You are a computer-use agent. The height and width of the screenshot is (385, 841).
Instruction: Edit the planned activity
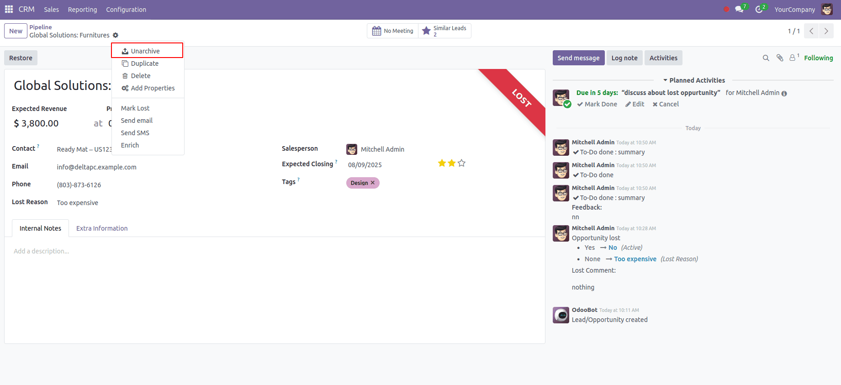tap(635, 104)
